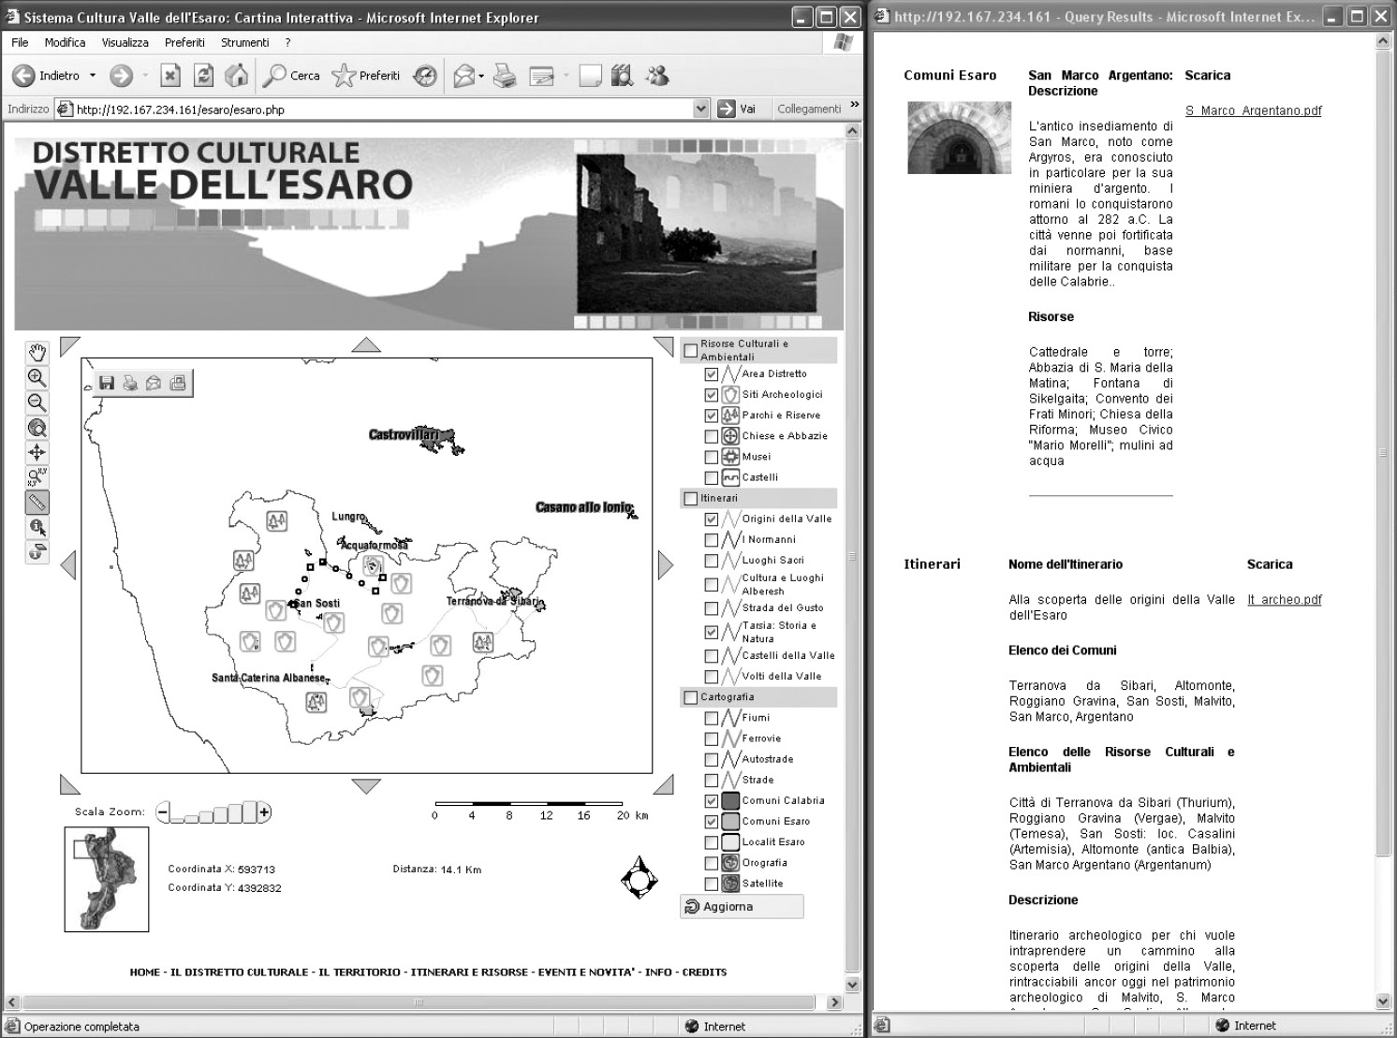Open the Visualizza menu
The width and height of the screenshot is (1397, 1038).
[x=125, y=42]
